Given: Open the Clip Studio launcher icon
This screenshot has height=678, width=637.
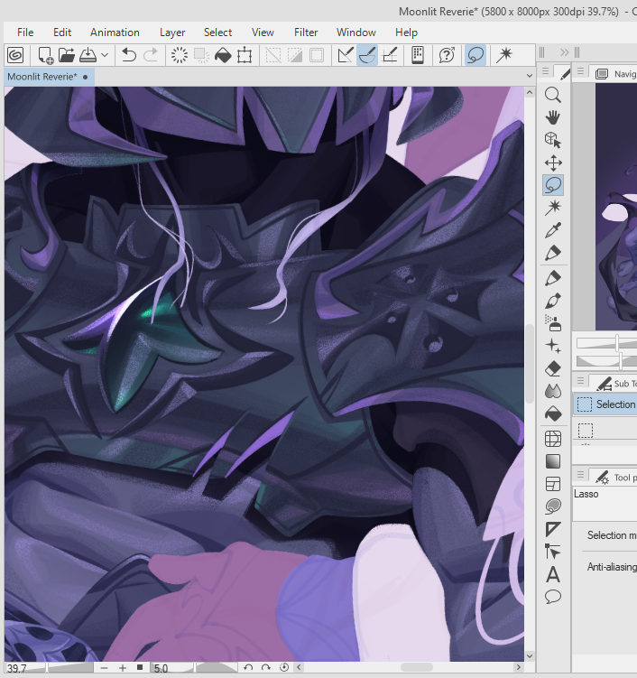Looking at the screenshot, I should click(x=15, y=55).
